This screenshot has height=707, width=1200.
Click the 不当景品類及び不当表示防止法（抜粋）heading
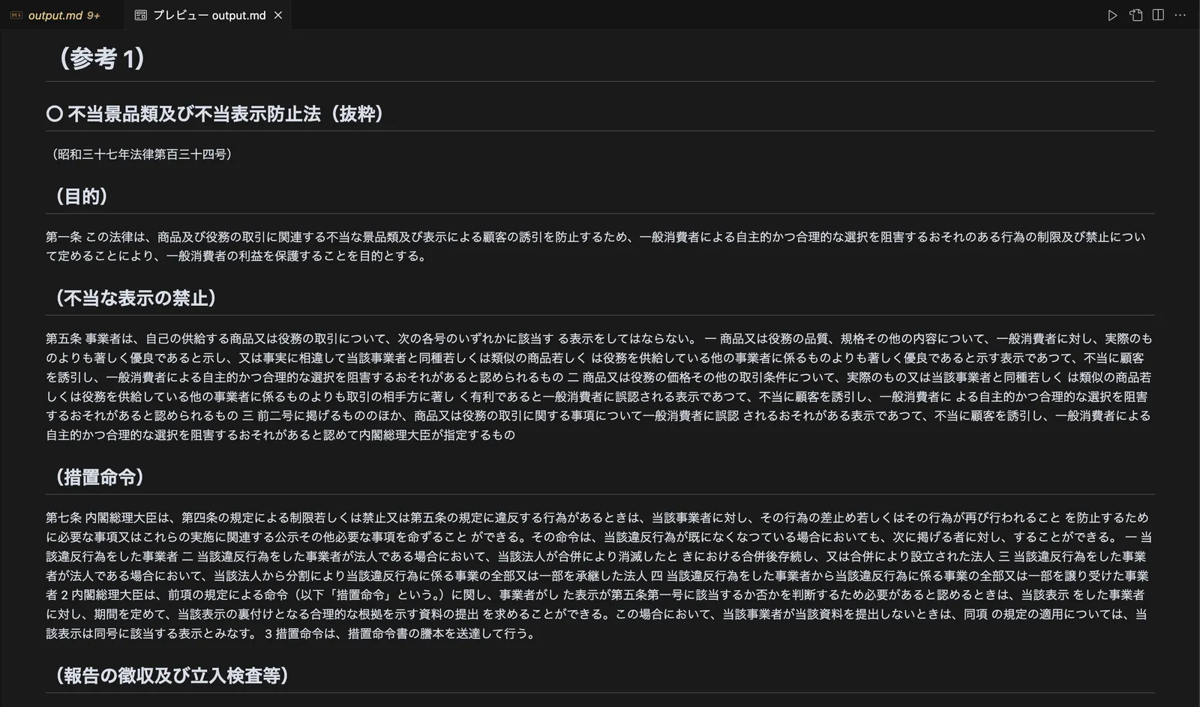coord(216,113)
